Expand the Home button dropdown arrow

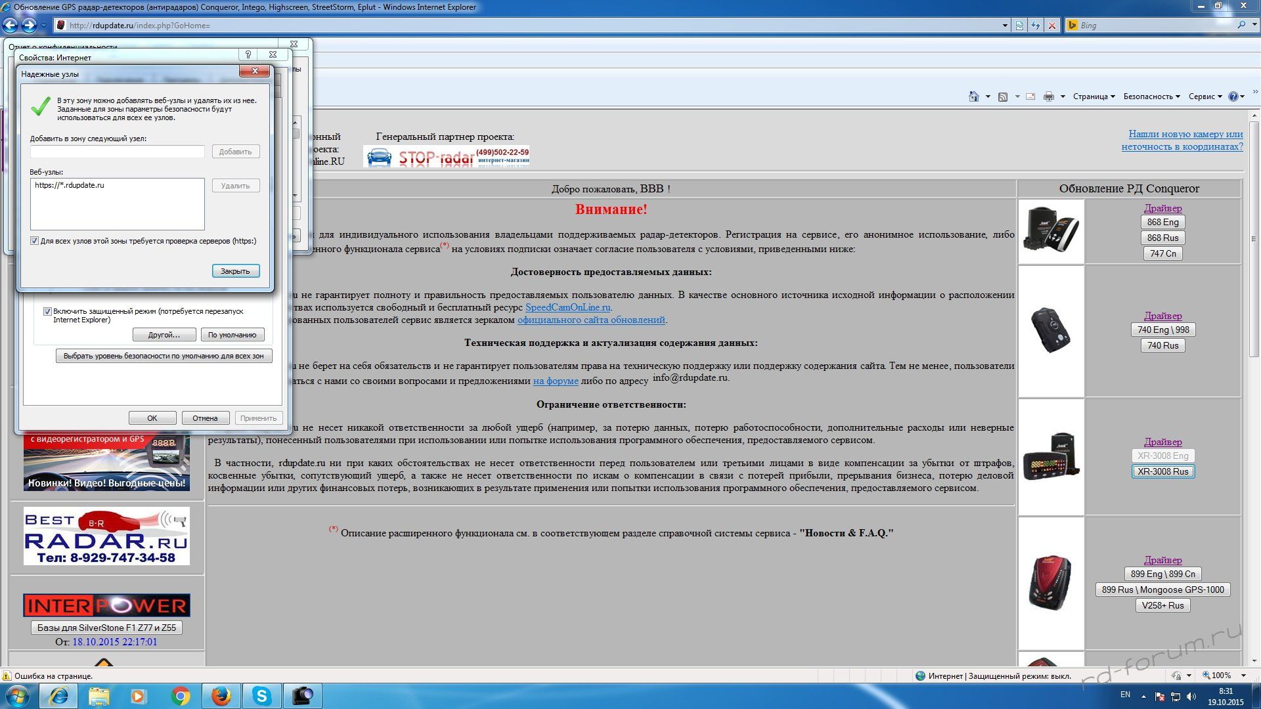point(988,97)
